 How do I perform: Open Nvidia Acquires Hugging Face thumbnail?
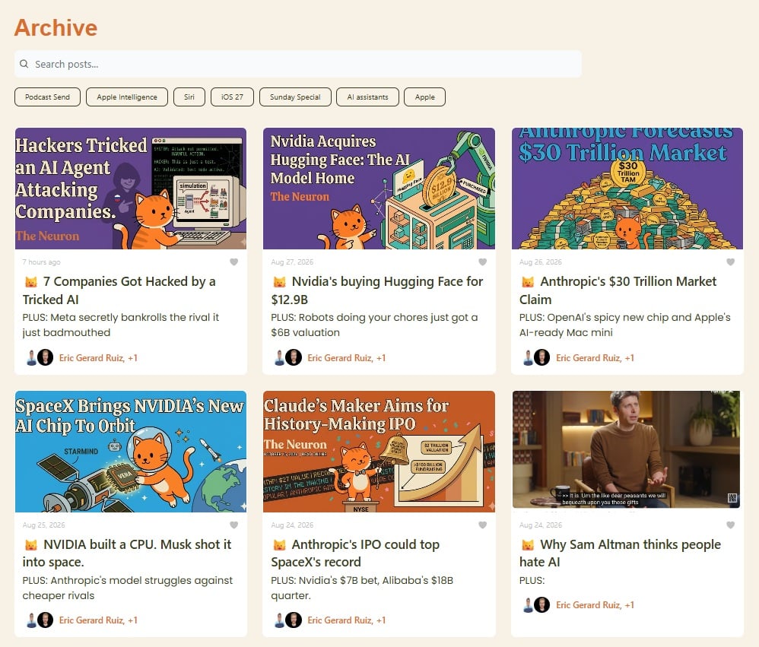point(379,189)
